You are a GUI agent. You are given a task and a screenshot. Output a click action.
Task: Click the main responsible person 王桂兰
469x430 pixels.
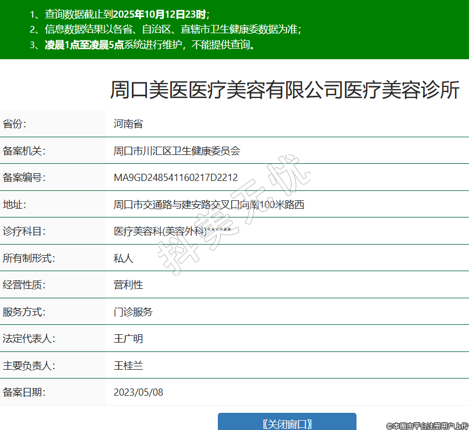(x=128, y=366)
